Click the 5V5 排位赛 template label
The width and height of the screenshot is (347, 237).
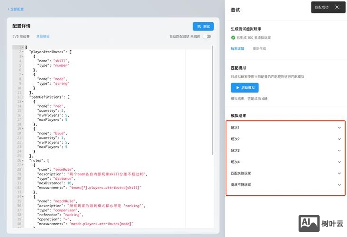[x=21, y=36]
